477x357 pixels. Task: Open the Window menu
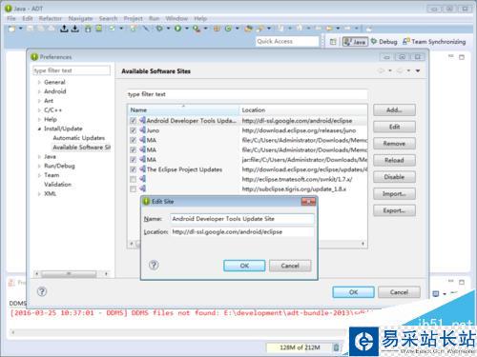point(176,18)
